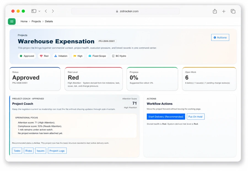The image size is (248, 171).
Task: Go to the Home breadcrumb
Action: pos(24,22)
